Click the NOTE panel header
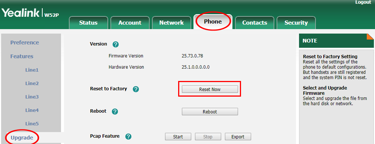The image size is (375, 144). pos(336,41)
